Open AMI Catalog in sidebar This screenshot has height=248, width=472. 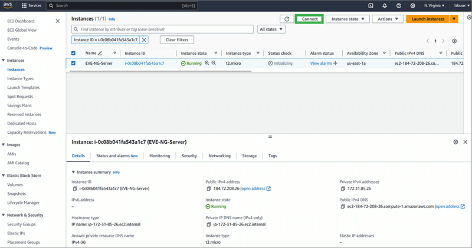pos(18,163)
